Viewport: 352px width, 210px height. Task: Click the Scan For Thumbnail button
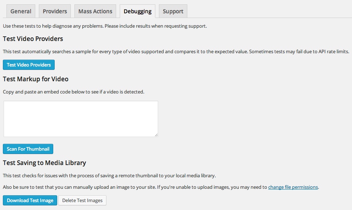coord(28,149)
